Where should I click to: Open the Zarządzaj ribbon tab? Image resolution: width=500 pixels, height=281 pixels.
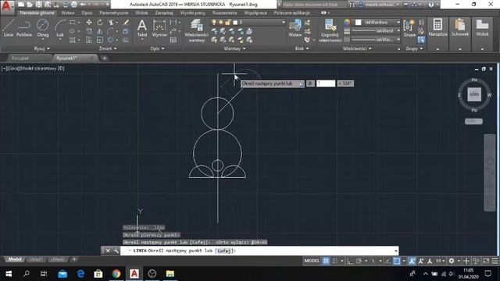164,12
